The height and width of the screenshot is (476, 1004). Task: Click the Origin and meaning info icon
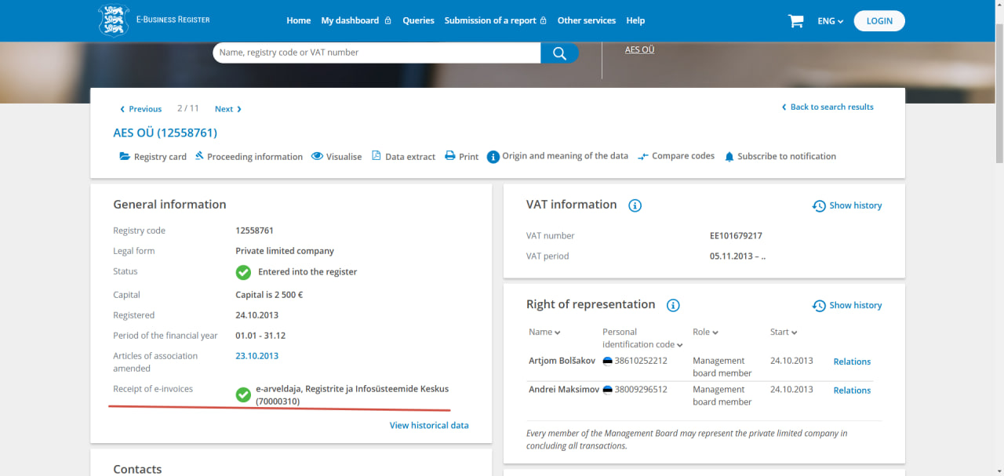pyautogui.click(x=493, y=157)
